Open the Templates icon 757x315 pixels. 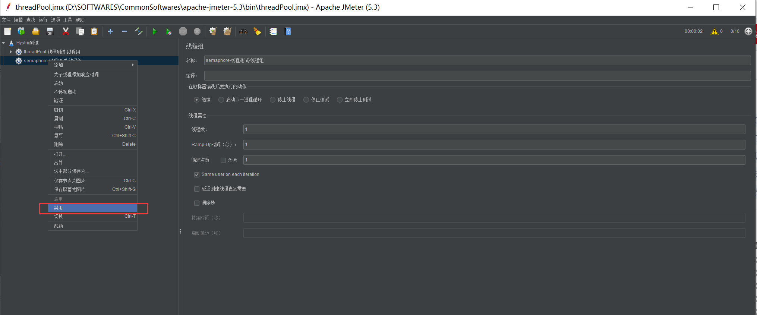[21, 31]
